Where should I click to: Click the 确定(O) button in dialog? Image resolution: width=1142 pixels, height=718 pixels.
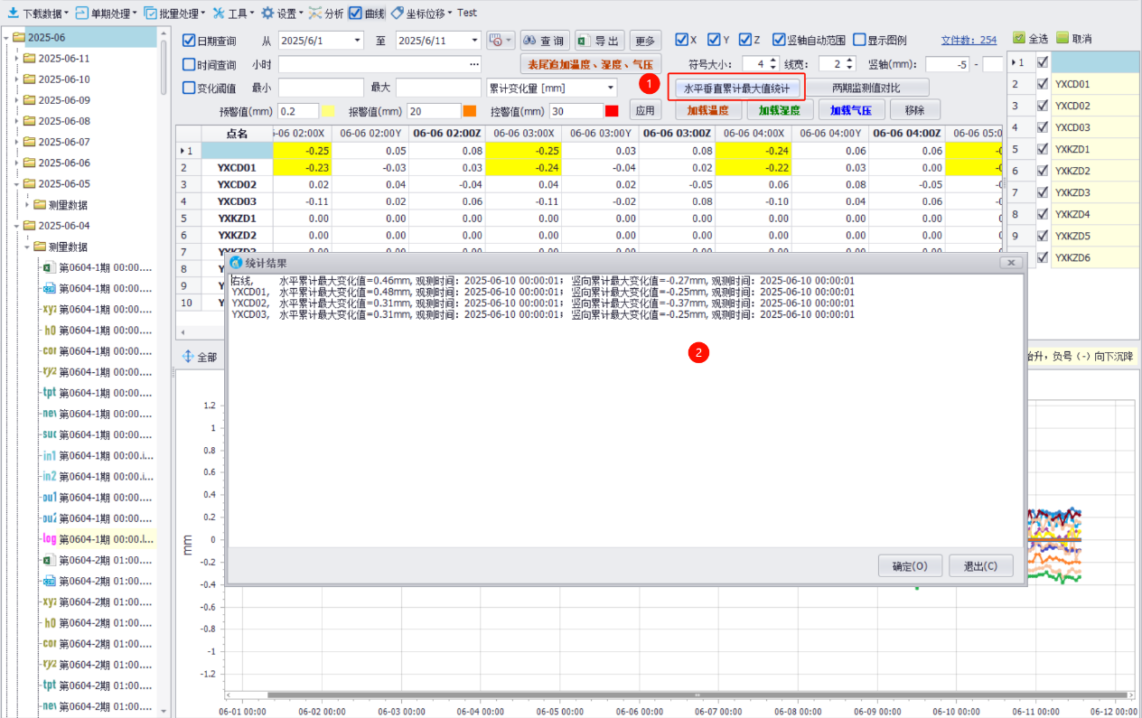(910, 566)
